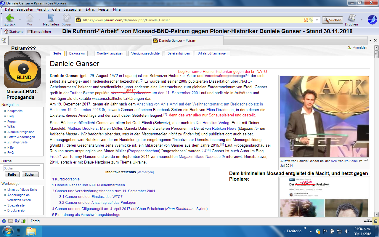Open the Windows Start menu
The image size is (379, 237).
(7, 231)
